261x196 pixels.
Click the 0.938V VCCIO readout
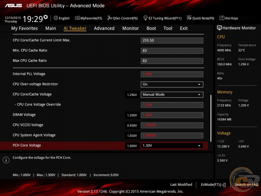point(132,125)
